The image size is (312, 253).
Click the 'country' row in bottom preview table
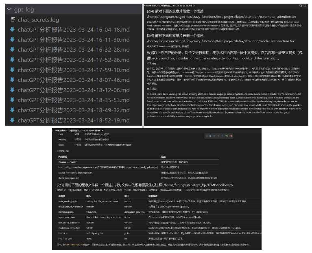95,140
